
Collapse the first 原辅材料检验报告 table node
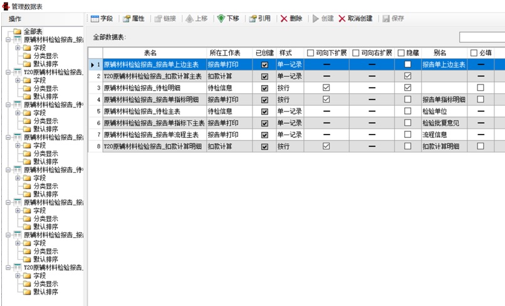[8, 39]
